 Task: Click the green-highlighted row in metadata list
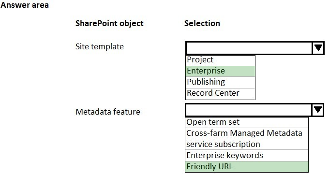[x=247, y=166]
